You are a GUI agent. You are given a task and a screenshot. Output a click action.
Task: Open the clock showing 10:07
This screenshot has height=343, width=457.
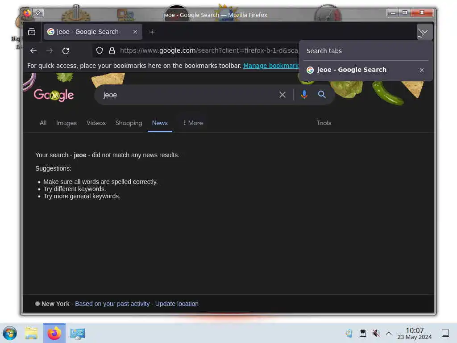pos(415,333)
